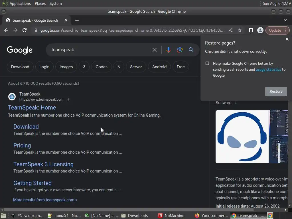Viewport: 292px width, 219px height.
Task: Open the side panel icon
Action: [x=251, y=30]
